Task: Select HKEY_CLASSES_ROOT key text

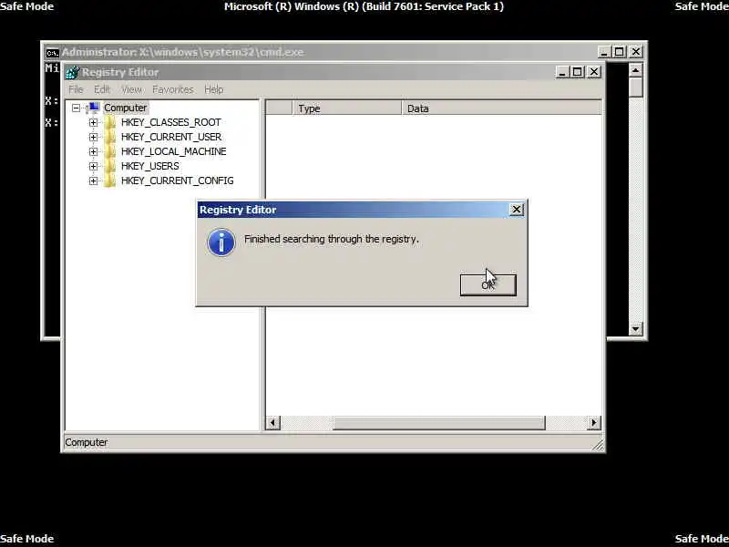Action: (170, 122)
